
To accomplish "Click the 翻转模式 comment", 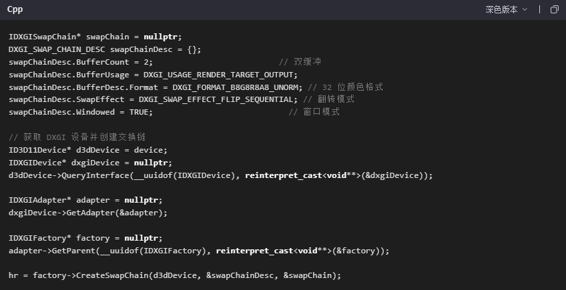I will tap(328, 99).
